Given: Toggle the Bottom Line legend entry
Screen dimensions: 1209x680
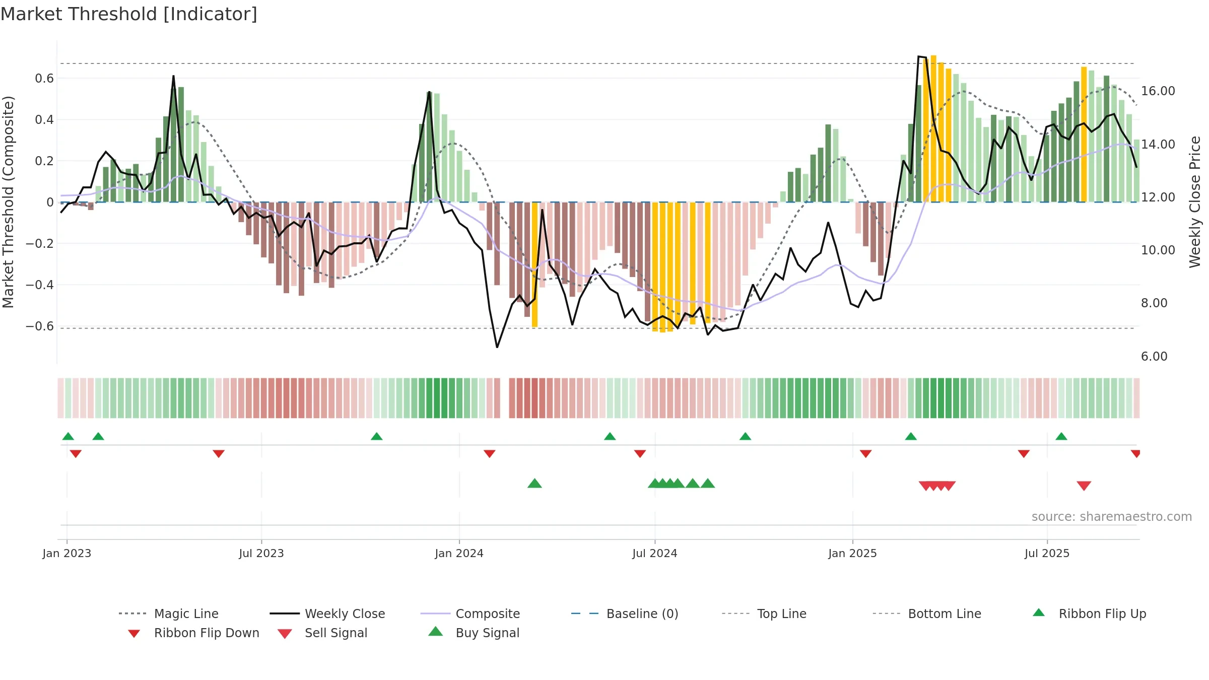Looking at the screenshot, I should tap(927, 614).
